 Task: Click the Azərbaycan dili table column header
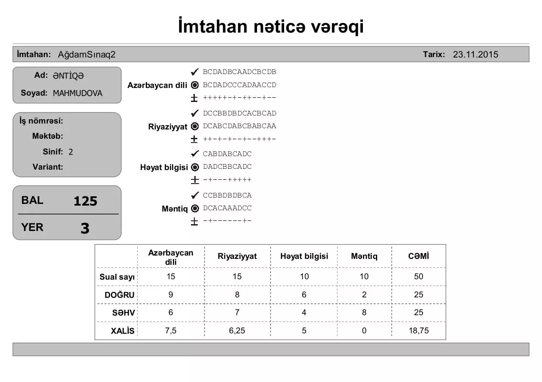coord(171,257)
